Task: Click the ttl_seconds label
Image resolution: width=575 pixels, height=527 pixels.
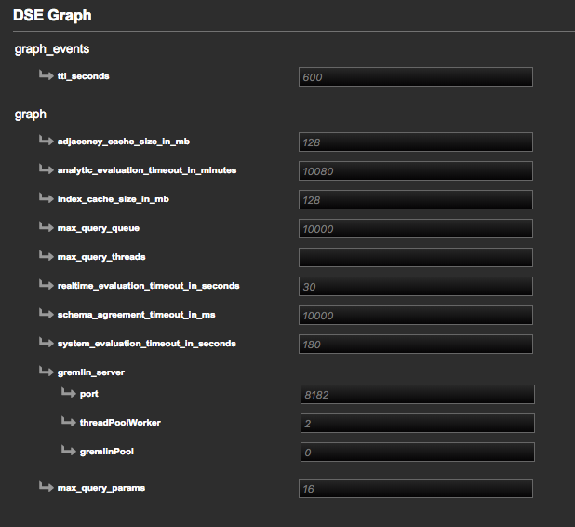Action: tap(83, 76)
